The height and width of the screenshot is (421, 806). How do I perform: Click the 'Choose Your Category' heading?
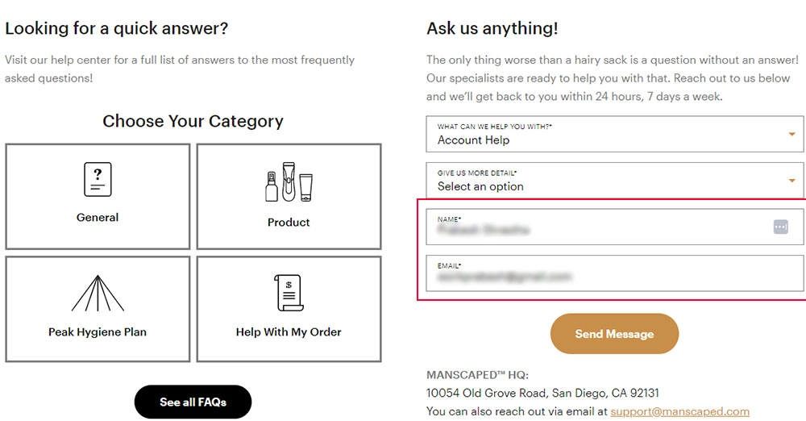pos(193,121)
